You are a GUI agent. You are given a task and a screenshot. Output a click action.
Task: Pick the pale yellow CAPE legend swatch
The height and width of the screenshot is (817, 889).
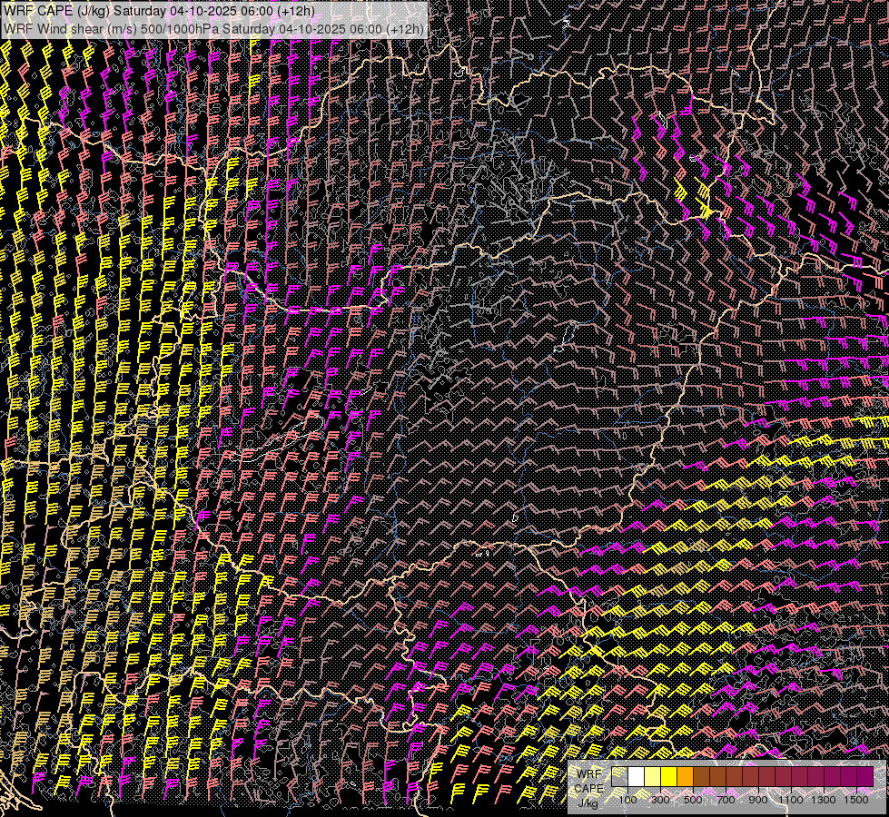click(652, 777)
